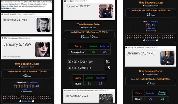
Task: Click the Reduction label under left alphabet chart
Action: pos(27,101)
